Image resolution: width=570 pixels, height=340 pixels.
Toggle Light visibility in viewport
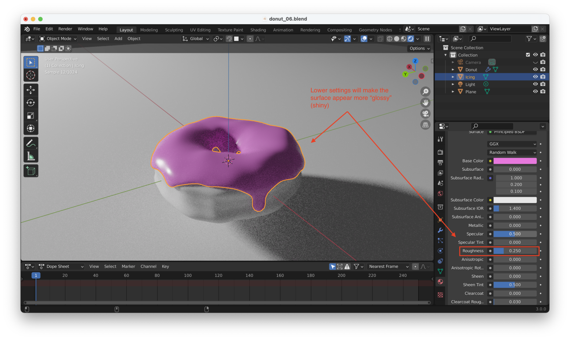click(535, 84)
